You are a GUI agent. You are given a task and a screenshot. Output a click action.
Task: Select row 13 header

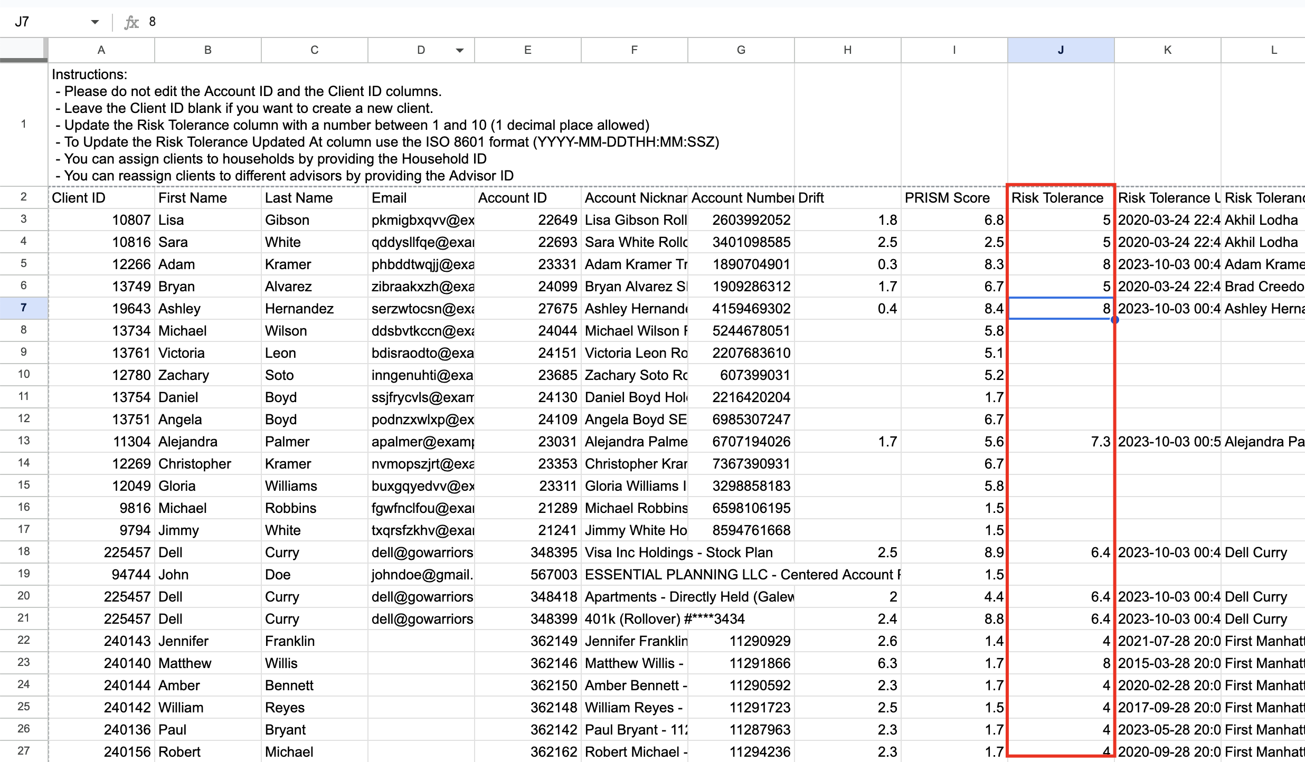[24, 441]
